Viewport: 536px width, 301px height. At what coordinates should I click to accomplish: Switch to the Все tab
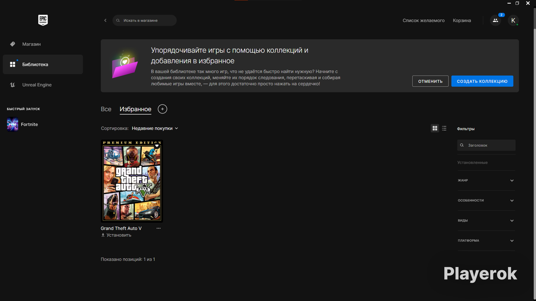coord(106,109)
